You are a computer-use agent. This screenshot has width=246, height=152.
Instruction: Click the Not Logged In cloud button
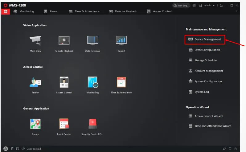pyautogui.click(x=181, y=6)
